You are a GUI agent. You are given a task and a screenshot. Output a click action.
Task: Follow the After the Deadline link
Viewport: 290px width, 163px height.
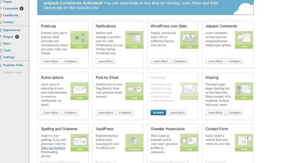(x=53, y=148)
